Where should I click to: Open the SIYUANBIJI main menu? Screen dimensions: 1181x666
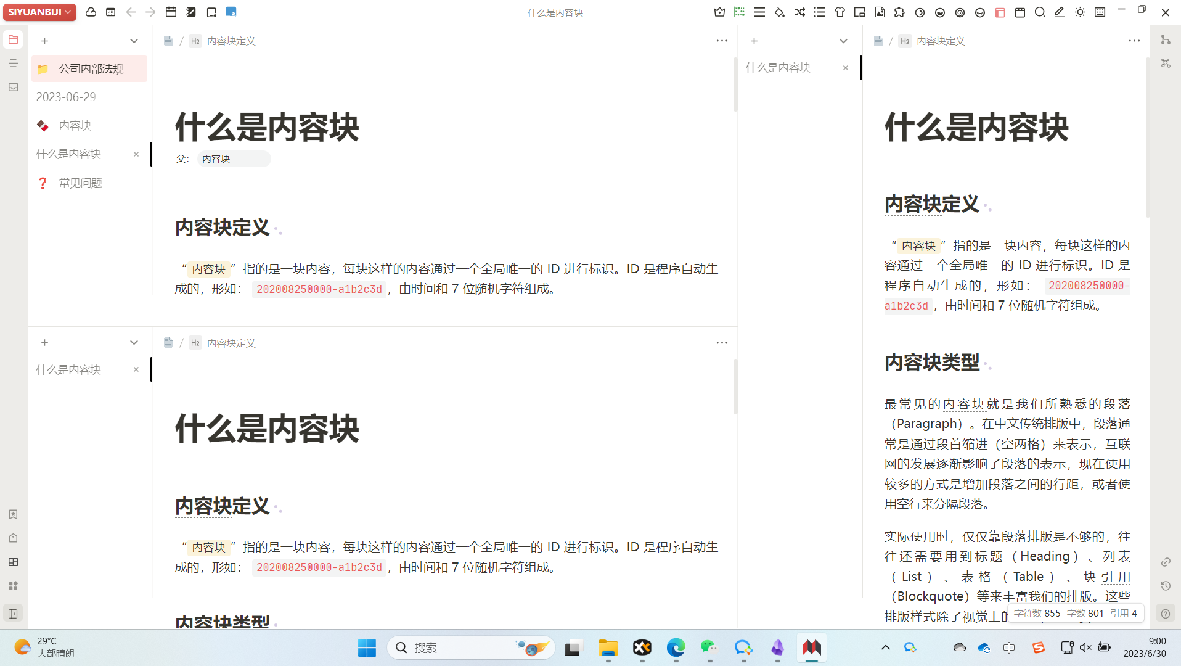39,12
